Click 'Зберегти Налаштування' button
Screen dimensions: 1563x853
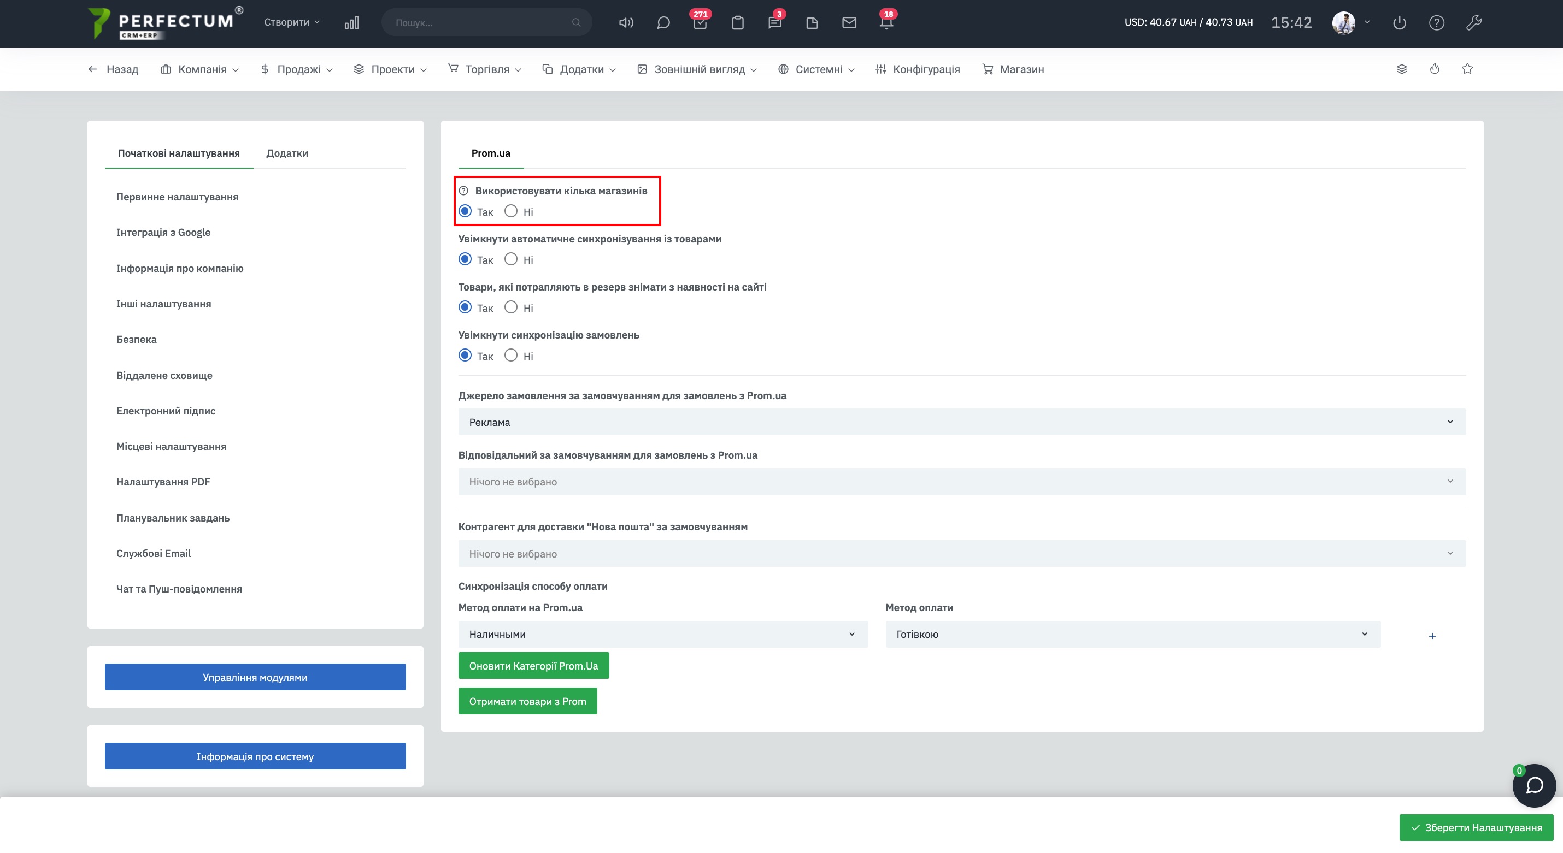(x=1476, y=827)
